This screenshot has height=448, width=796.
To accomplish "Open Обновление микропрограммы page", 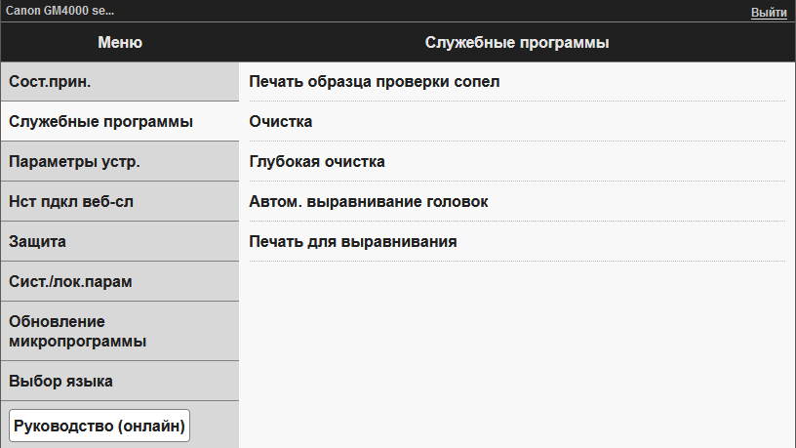I will tap(78, 331).
